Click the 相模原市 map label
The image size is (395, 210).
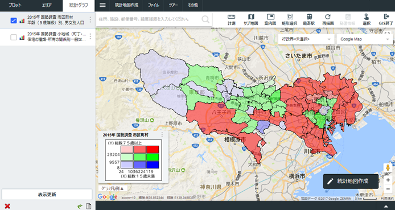tap(235, 139)
